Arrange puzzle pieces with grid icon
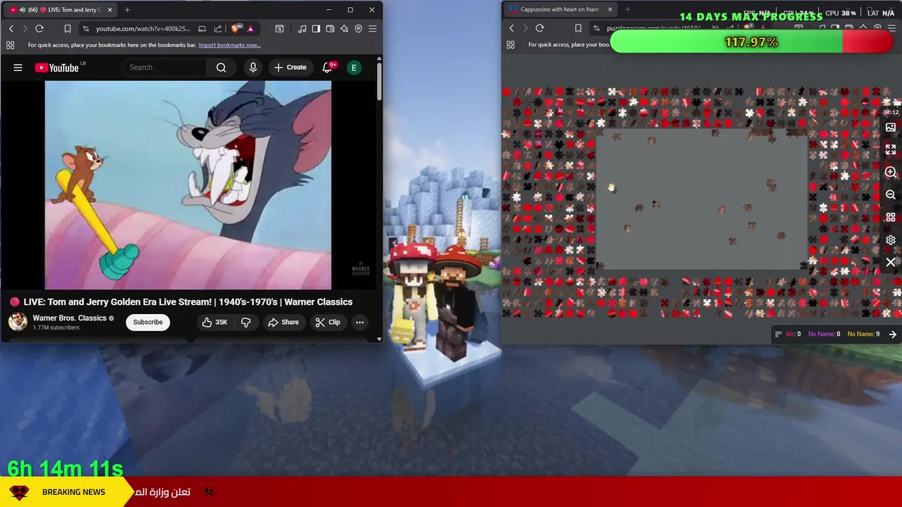The image size is (902, 507). click(x=891, y=218)
